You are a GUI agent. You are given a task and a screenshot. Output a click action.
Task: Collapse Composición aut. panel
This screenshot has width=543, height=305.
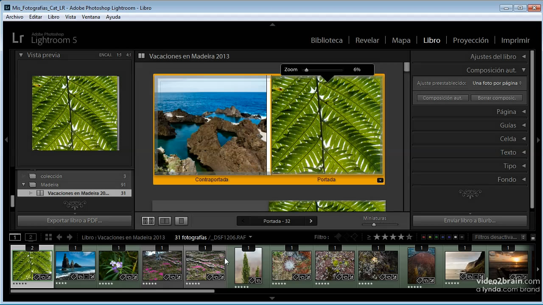[x=524, y=70]
